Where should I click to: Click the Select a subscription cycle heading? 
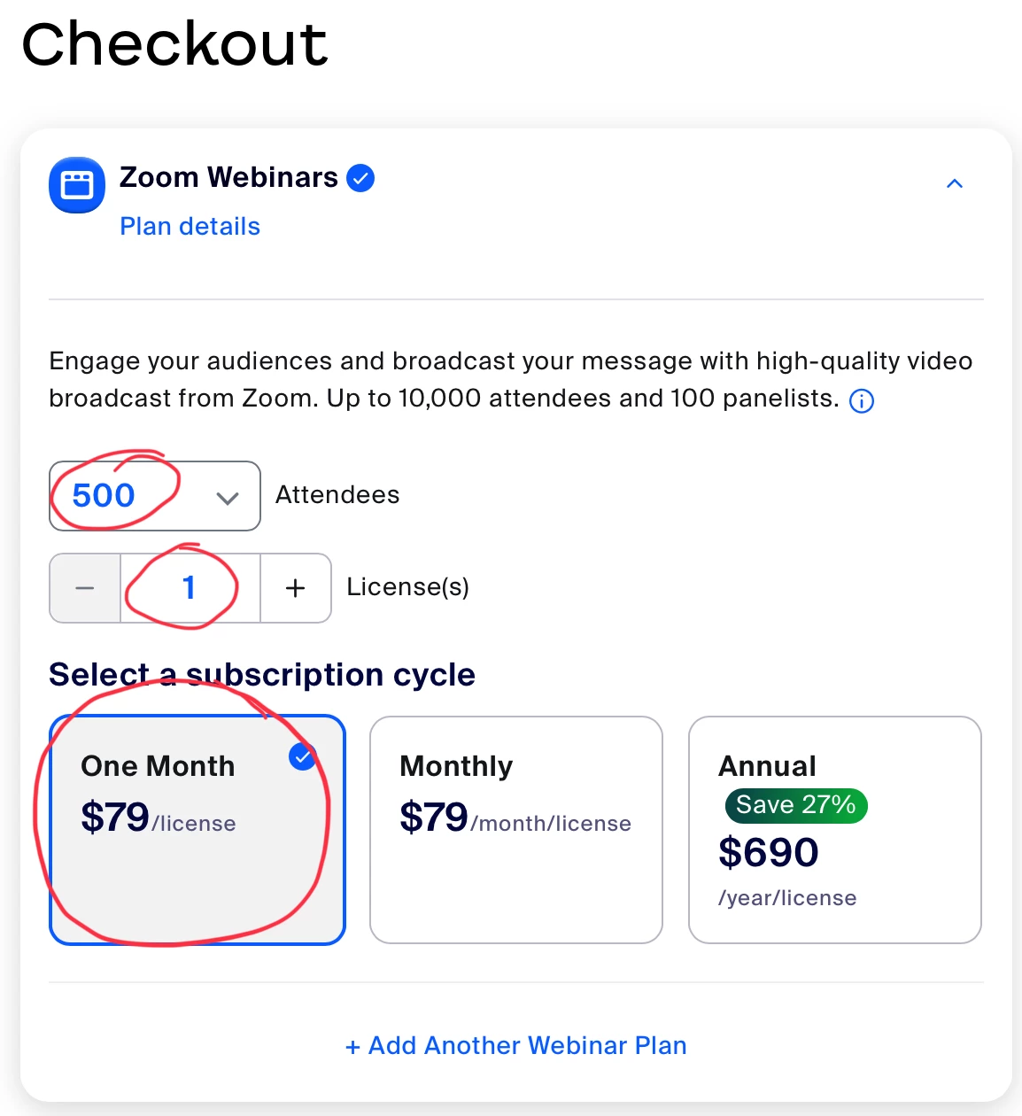point(262,675)
